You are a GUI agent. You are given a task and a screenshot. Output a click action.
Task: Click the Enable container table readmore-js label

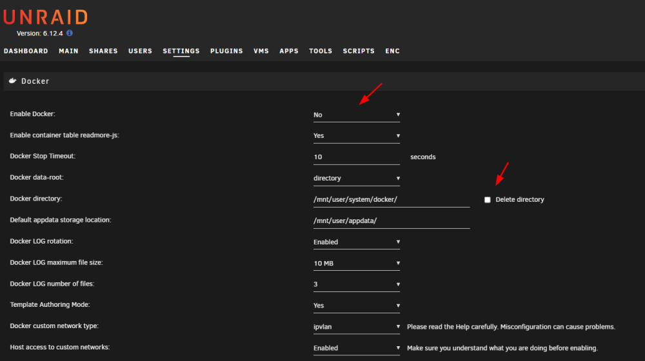point(64,135)
